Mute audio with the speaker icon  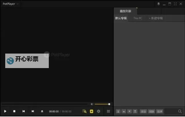(x=92, y=104)
